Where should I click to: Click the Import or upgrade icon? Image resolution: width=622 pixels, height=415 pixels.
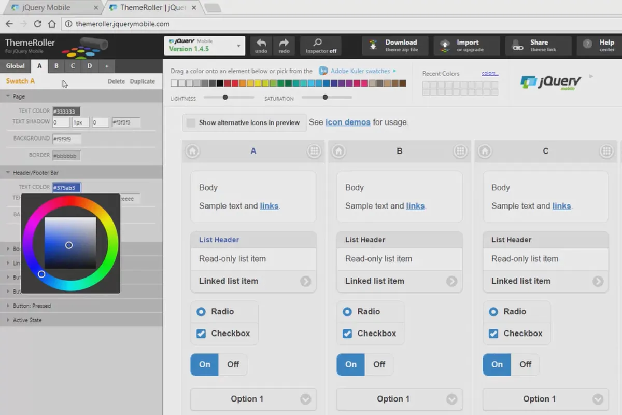tap(445, 46)
